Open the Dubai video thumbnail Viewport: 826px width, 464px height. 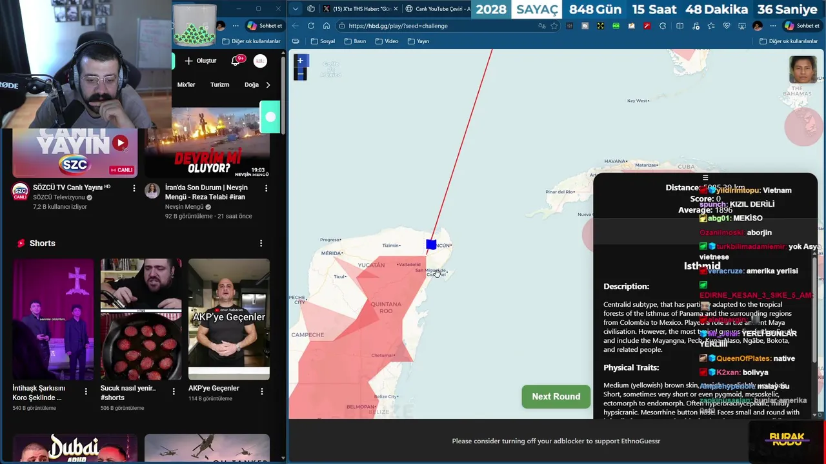tap(75, 449)
